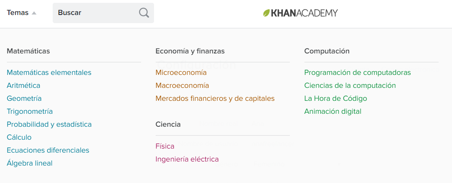Open Matemáticas elementales topic

[x=49, y=72]
